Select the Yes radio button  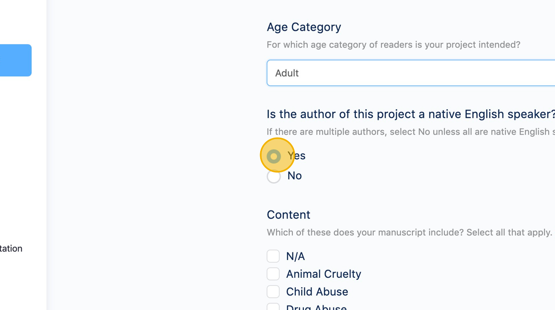click(274, 156)
